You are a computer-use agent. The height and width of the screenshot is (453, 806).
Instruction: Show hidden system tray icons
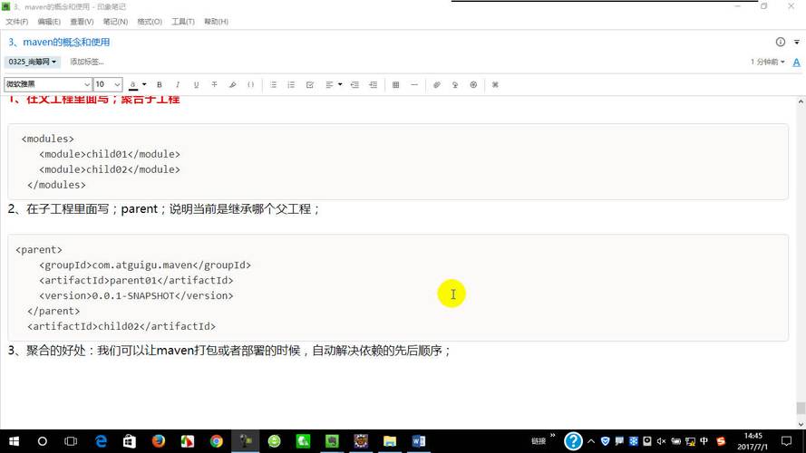pos(591,441)
